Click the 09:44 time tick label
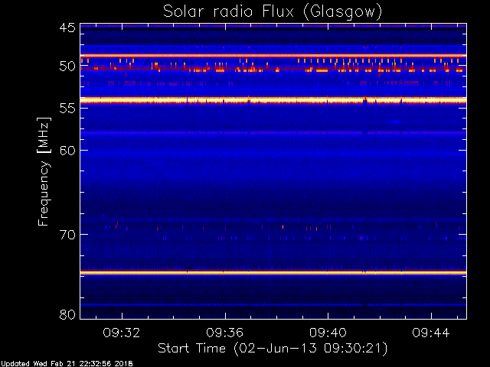The height and width of the screenshot is (367, 490). point(431,333)
